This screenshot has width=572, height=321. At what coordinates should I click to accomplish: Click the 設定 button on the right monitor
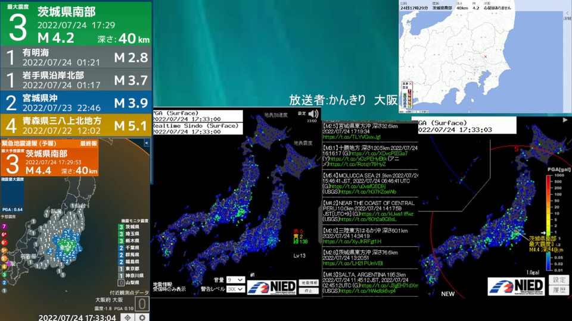(559, 279)
